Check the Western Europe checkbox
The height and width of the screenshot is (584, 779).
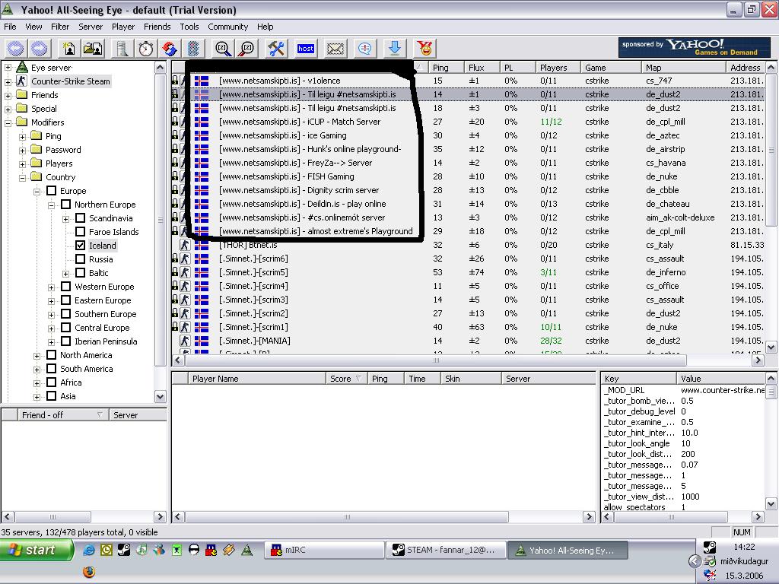[65, 287]
